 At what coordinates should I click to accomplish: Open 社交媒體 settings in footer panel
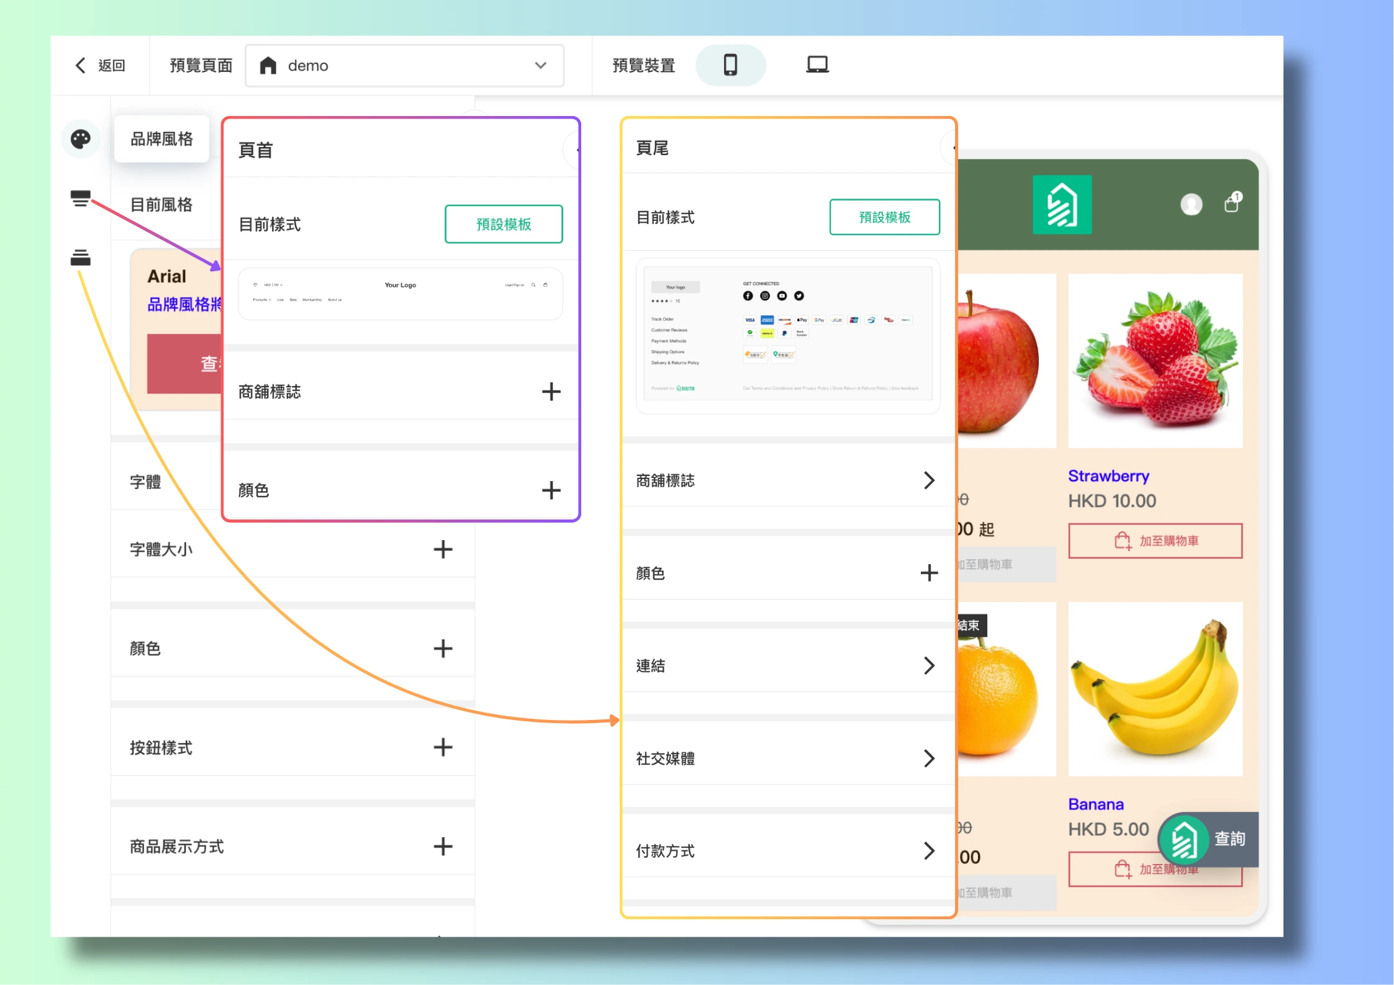click(x=929, y=758)
